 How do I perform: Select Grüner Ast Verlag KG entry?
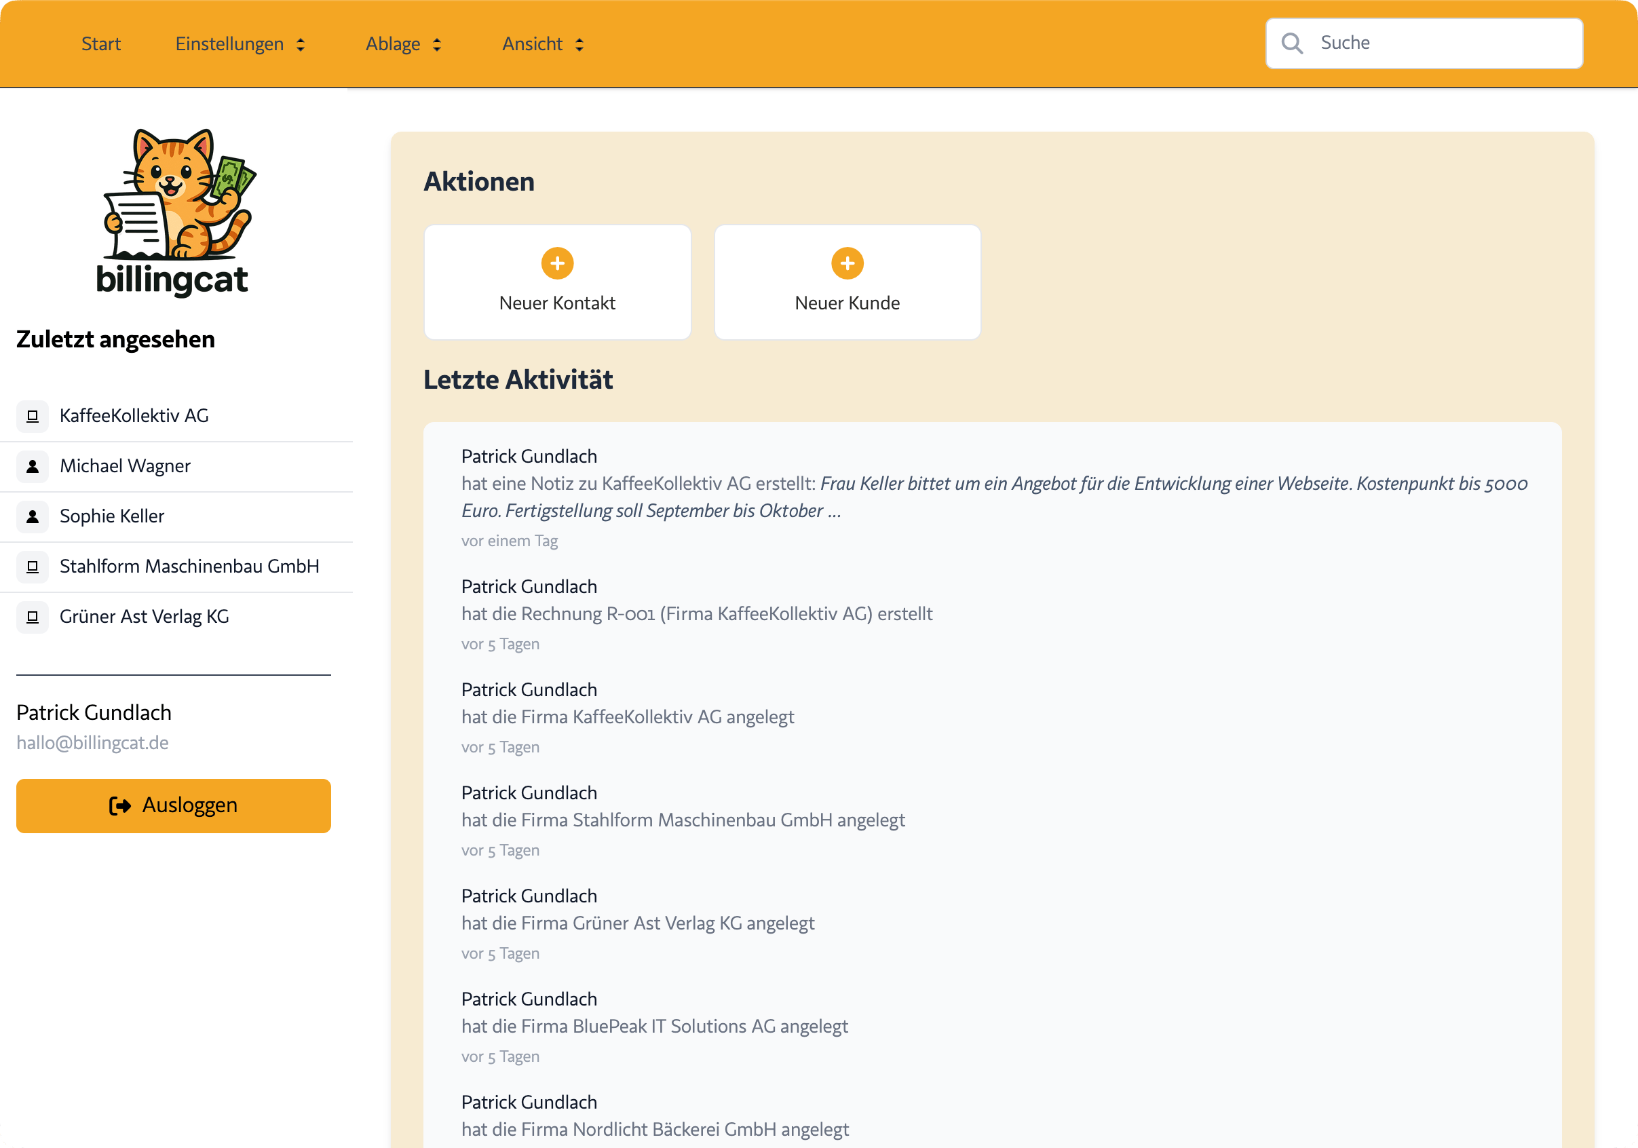point(144,617)
